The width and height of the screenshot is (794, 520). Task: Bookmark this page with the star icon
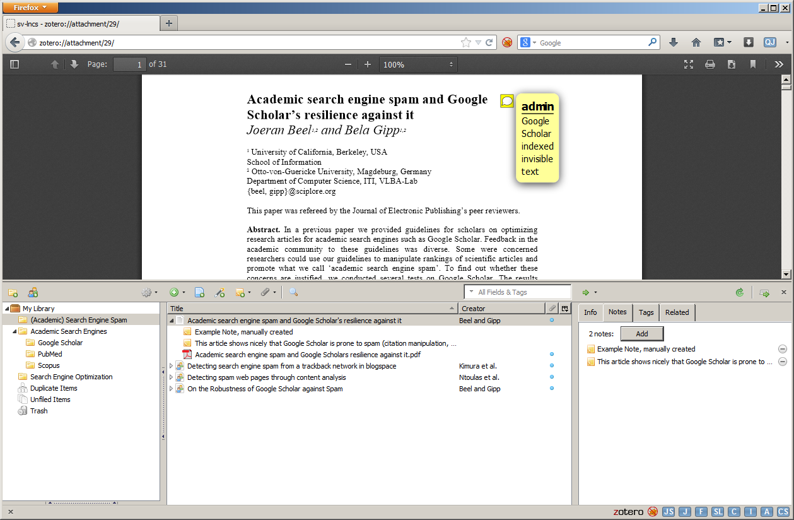(466, 42)
